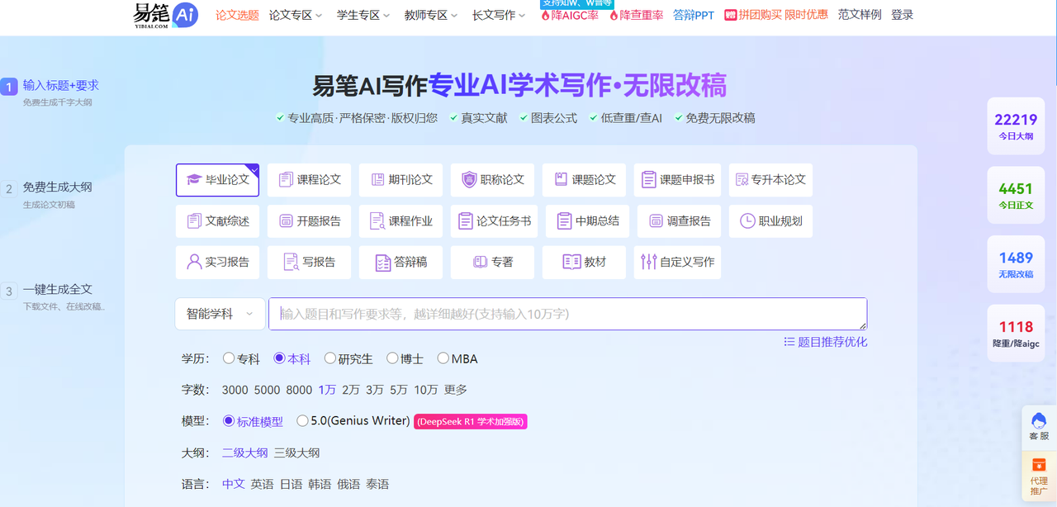
Task: Expand the 长文写作 nav dropdown
Action: (x=498, y=15)
